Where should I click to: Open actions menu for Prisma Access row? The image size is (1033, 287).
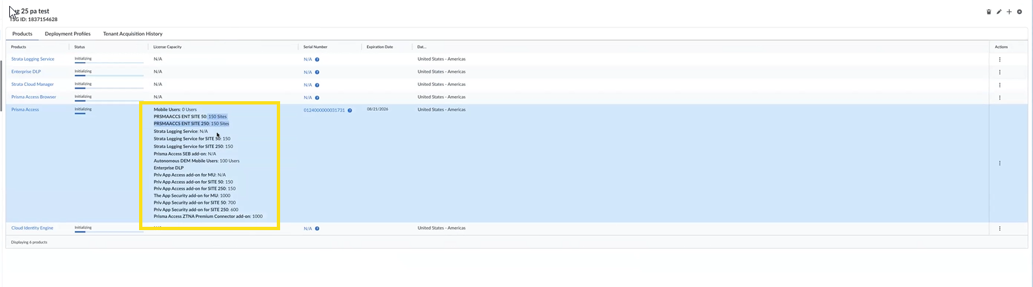(999, 163)
